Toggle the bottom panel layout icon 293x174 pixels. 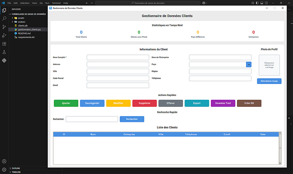262,3
